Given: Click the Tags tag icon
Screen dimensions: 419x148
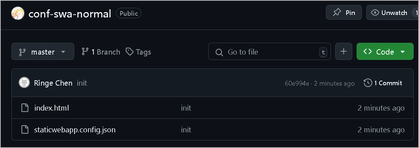Looking at the screenshot, I should pos(130,52).
